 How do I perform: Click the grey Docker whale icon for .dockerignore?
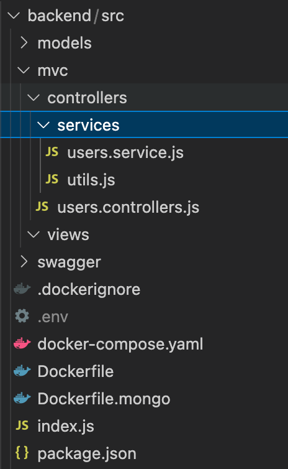point(22,289)
